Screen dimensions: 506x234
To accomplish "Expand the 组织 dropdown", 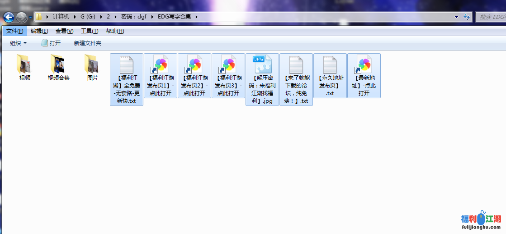I will [x=19, y=43].
